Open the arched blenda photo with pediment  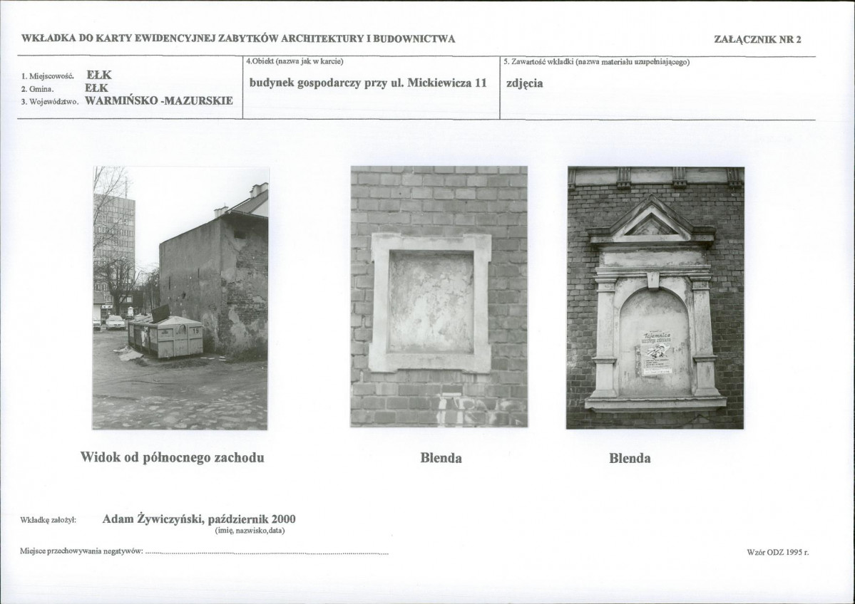(x=655, y=298)
